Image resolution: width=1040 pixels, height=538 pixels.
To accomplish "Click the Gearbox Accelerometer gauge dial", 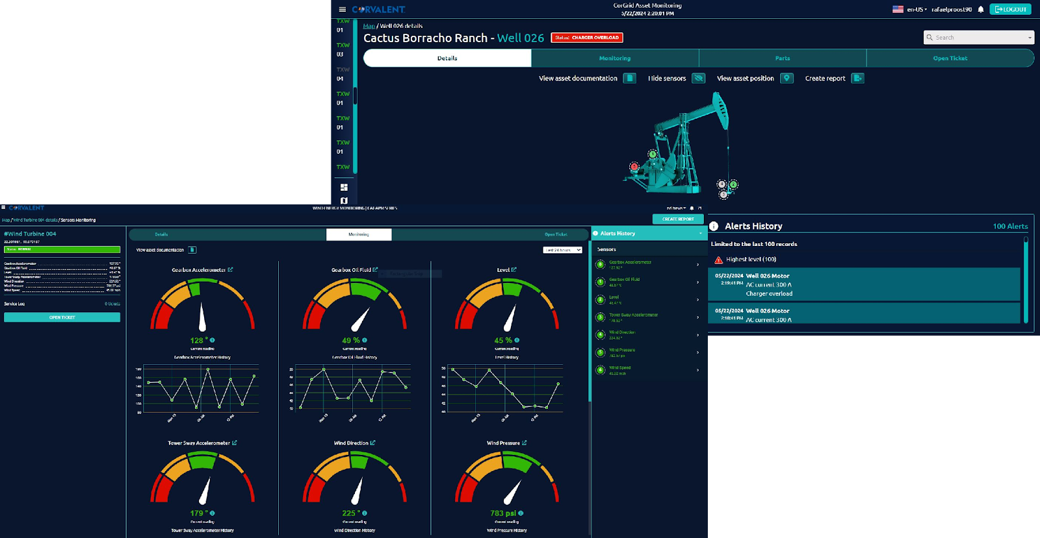I will click(x=203, y=304).
